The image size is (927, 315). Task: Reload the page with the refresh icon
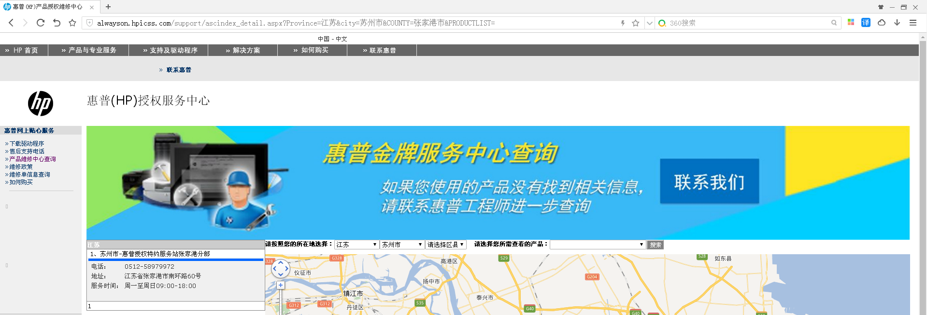pos(41,23)
